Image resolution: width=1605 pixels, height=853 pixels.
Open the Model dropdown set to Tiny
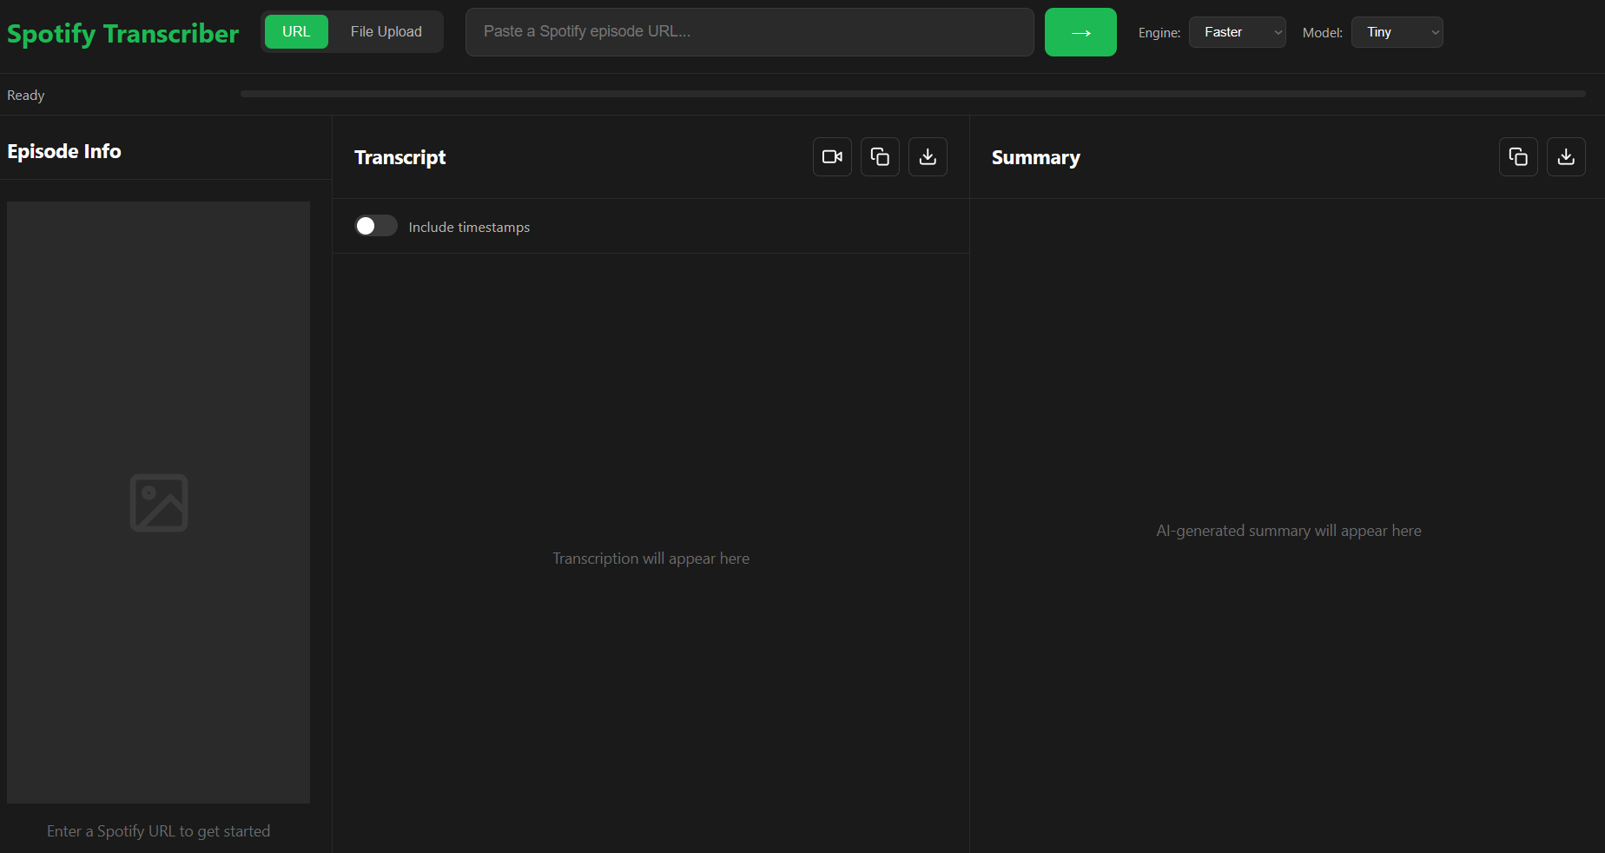tap(1397, 32)
